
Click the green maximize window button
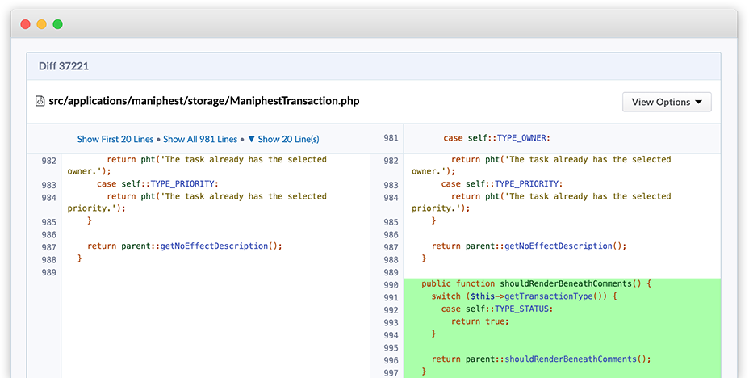(x=58, y=24)
